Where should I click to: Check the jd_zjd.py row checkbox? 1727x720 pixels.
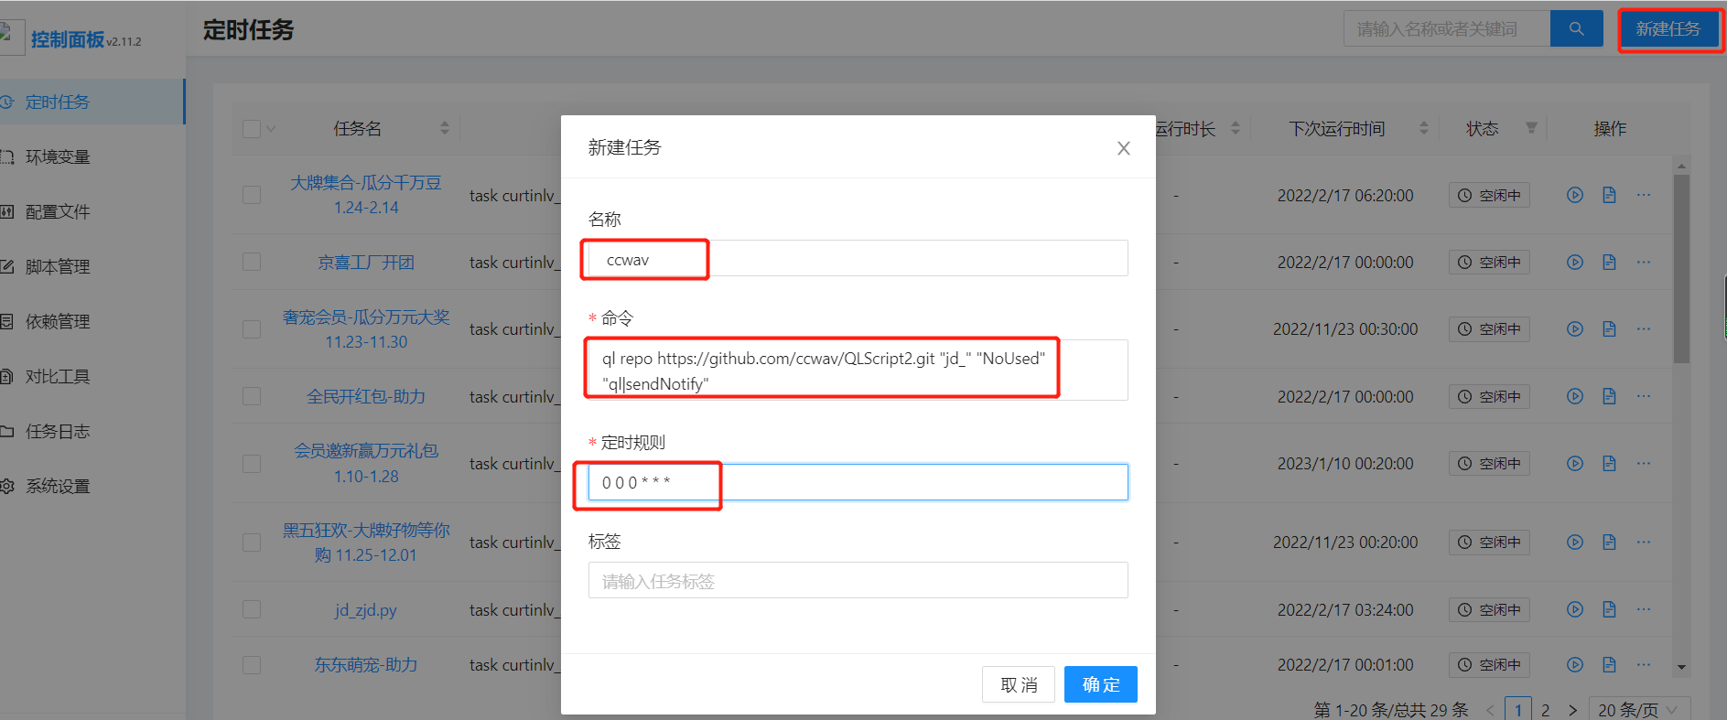pyautogui.click(x=252, y=609)
